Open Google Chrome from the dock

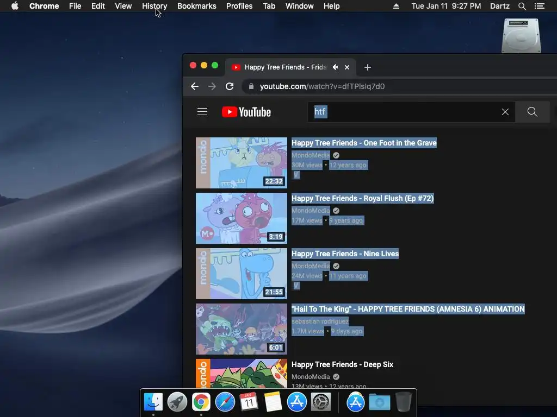click(201, 402)
